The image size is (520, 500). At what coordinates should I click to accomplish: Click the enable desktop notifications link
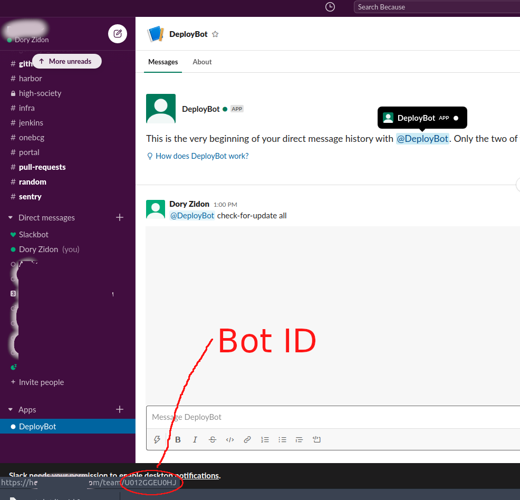coord(169,476)
